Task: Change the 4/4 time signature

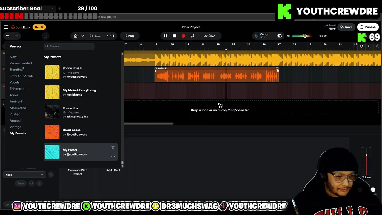Action: (x=110, y=36)
